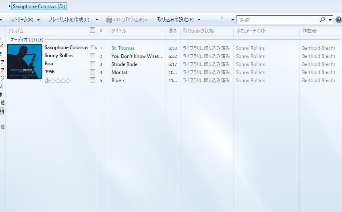Click Berthold Brecht composer in St. Thomas row

(319, 48)
